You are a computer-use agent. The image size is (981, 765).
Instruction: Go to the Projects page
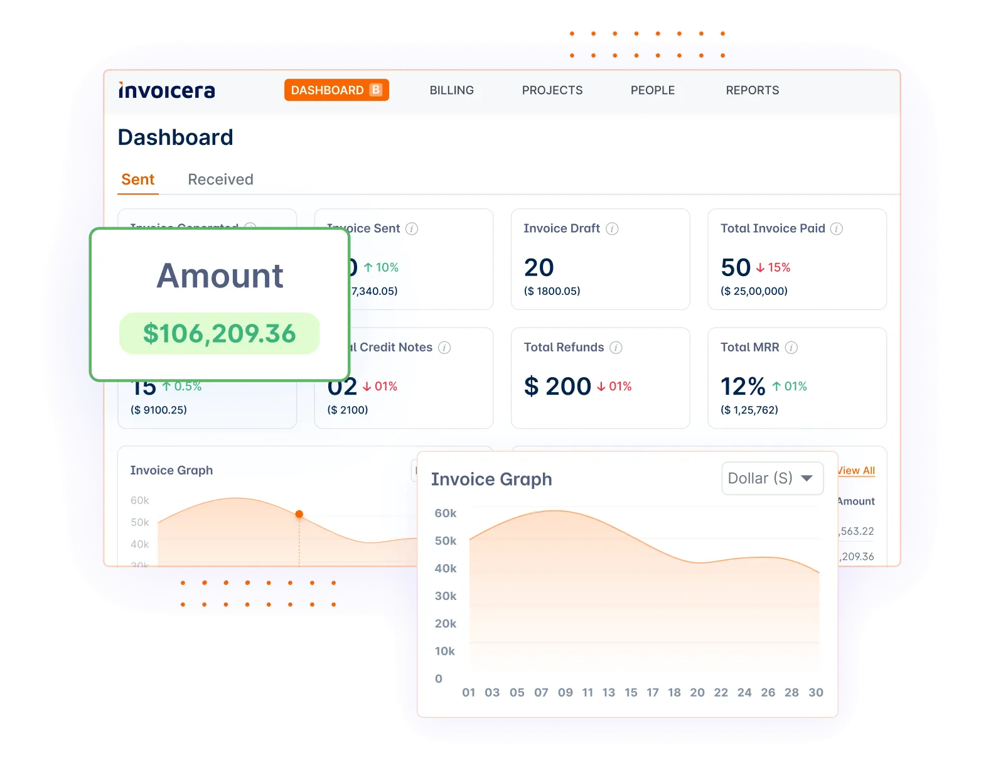coord(552,90)
